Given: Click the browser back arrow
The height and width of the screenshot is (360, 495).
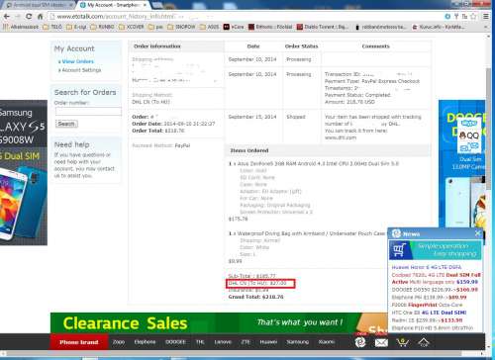Looking at the screenshot, I should pyautogui.click(x=7, y=16).
